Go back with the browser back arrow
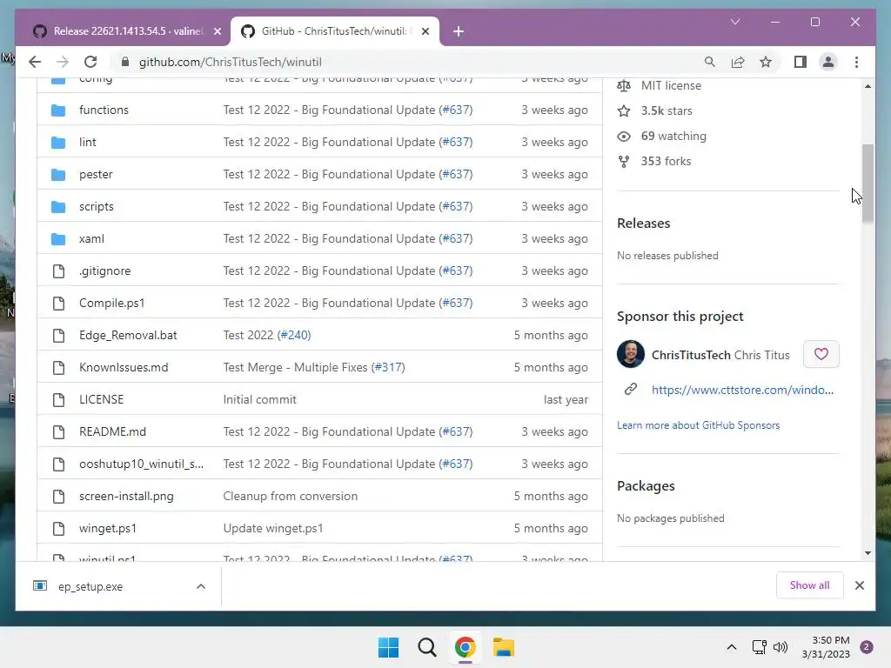This screenshot has height=668, width=891. click(35, 62)
